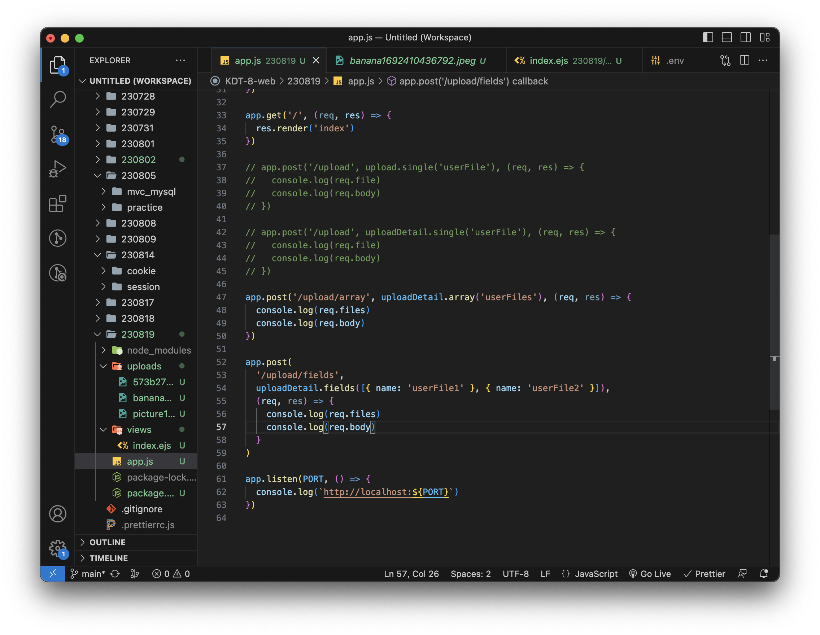The height and width of the screenshot is (635, 820).
Task: Split the editor to the right
Action: (744, 60)
